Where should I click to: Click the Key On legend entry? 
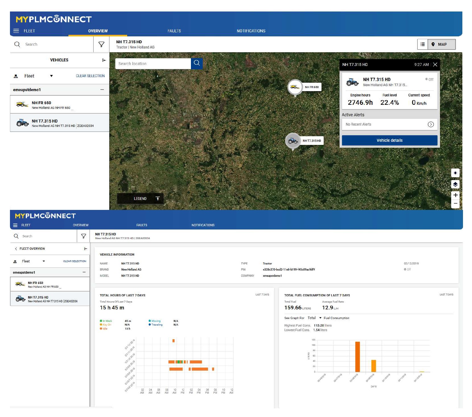tap(105, 325)
